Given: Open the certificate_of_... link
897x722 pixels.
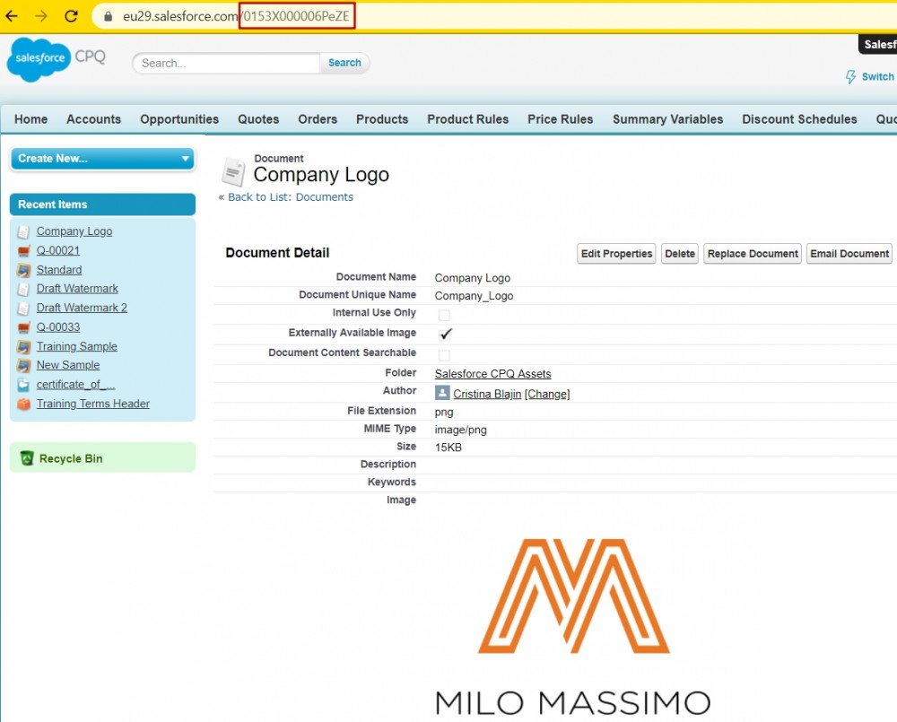Looking at the screenshot, I should 76,385.
